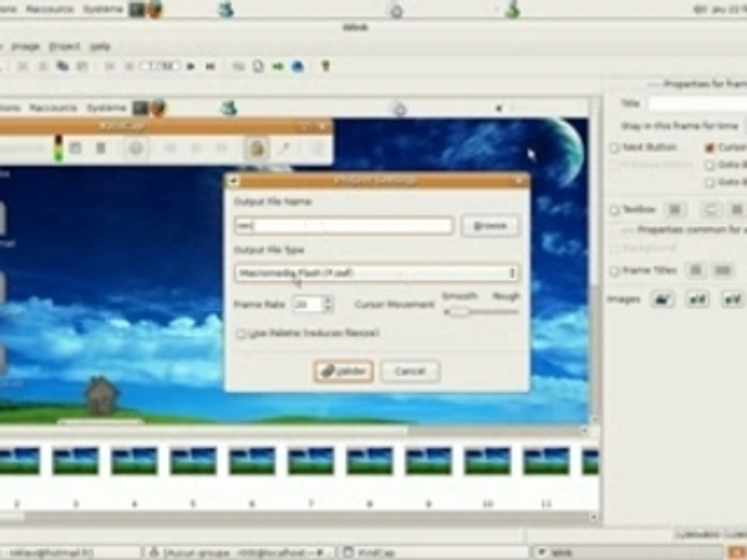Click the teal figure icon in top panel

pyautogui.click(x=226, y=9)
